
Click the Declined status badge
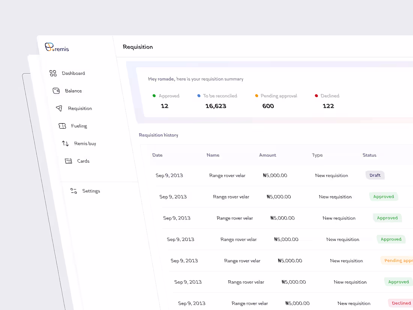[x=401, y=303]
